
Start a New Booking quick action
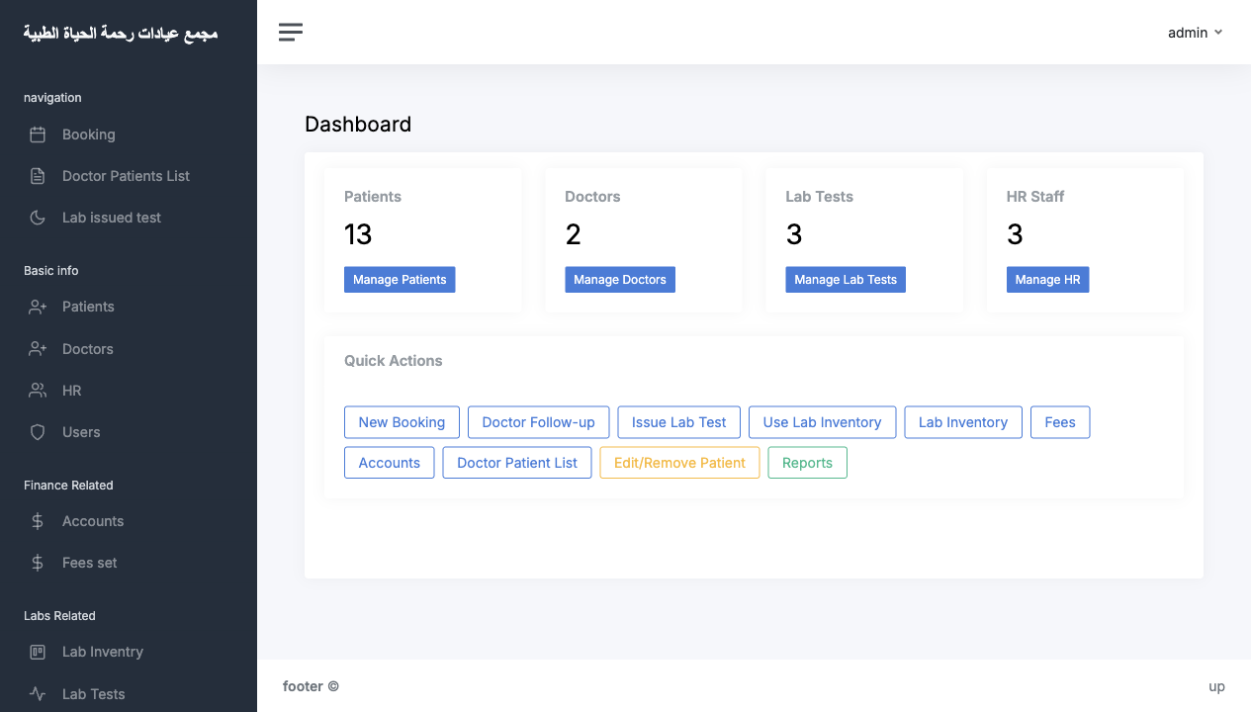(402, 422)
